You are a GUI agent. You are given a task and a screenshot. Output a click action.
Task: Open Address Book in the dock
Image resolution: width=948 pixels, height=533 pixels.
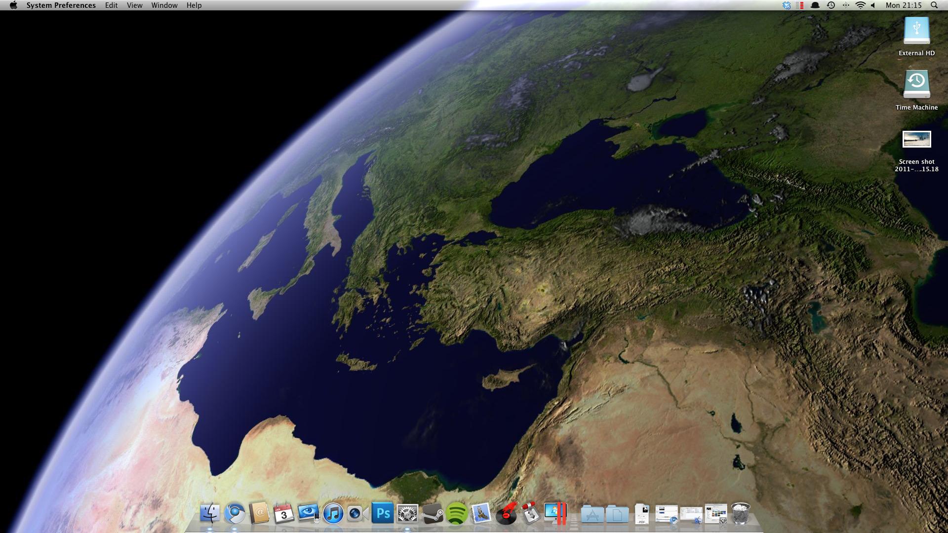click(x=259, y=514)
